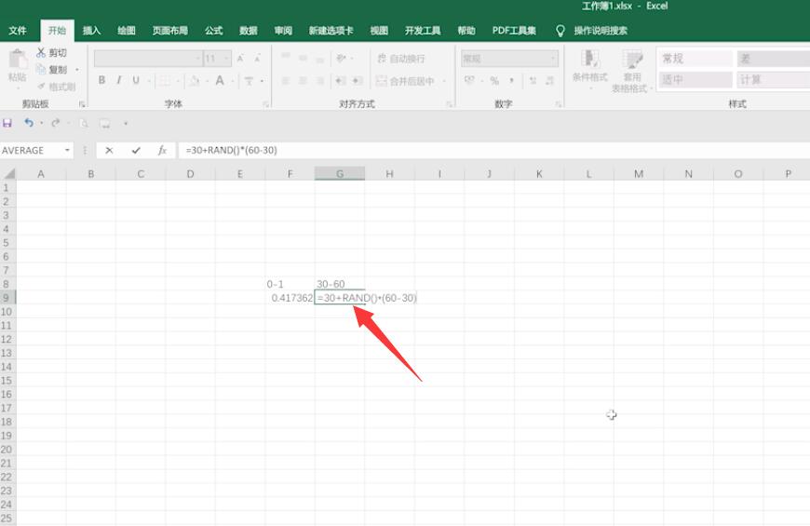Click the decrease font size icon
Viewport: 810px width, 526px height.
(x=257, y=59)
